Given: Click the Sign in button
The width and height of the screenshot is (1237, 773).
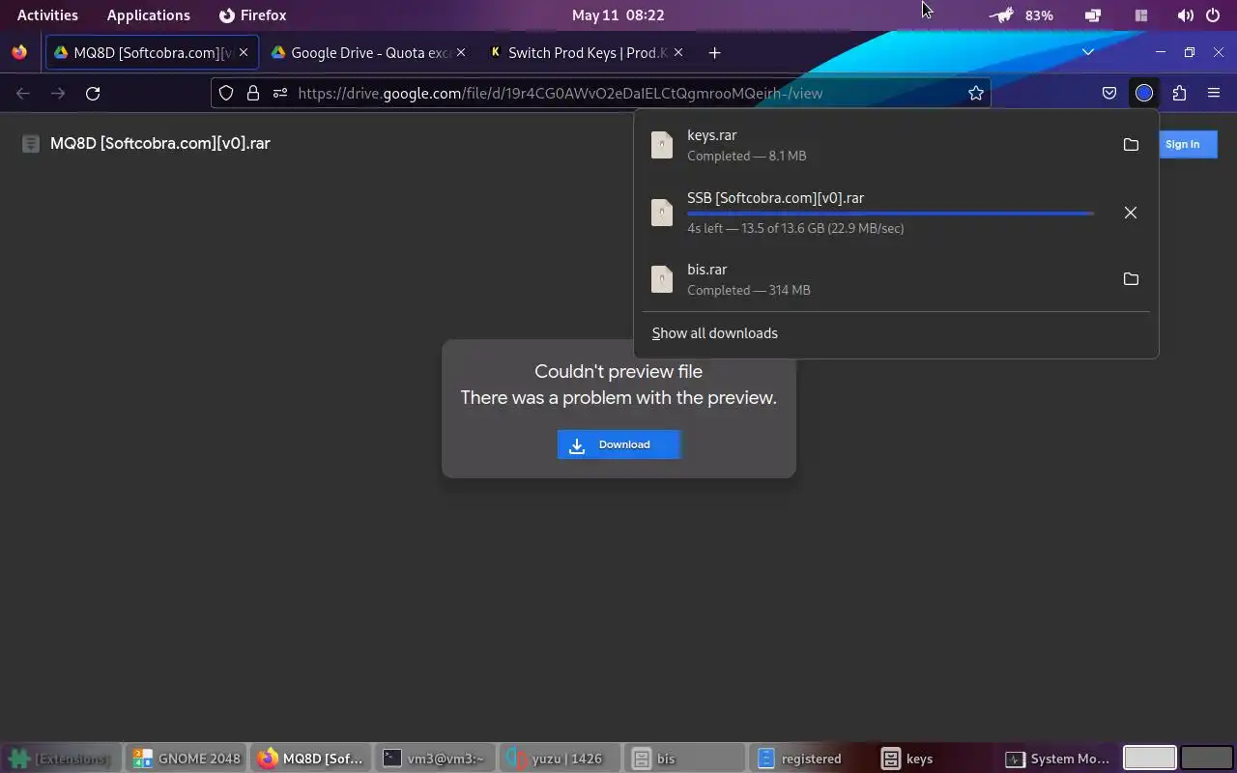Looking at the screenshot, I should click(x=1182, y=144).
